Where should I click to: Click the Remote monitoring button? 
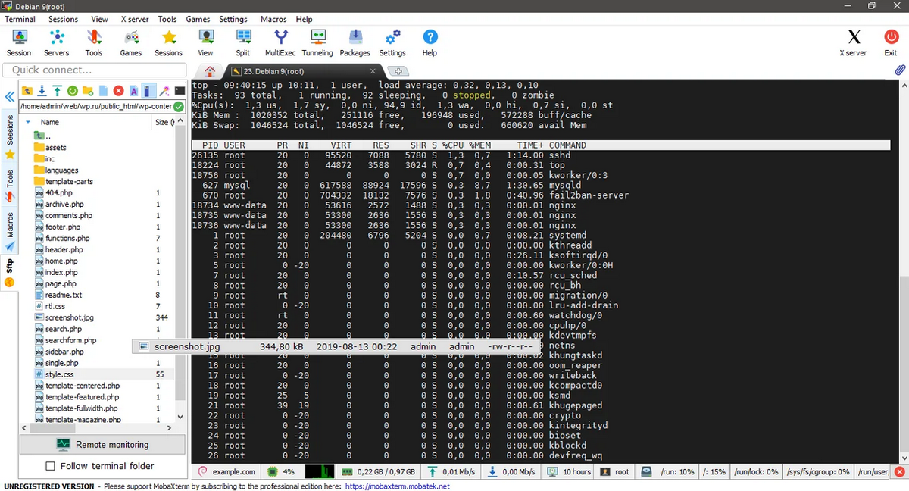pyautogui.click(x=102, y=444)
